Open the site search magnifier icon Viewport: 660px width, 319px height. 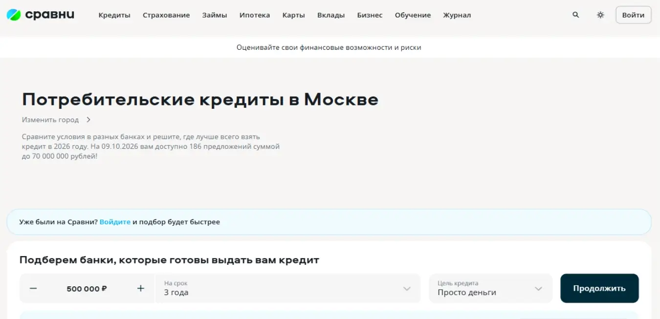point(576,15)
